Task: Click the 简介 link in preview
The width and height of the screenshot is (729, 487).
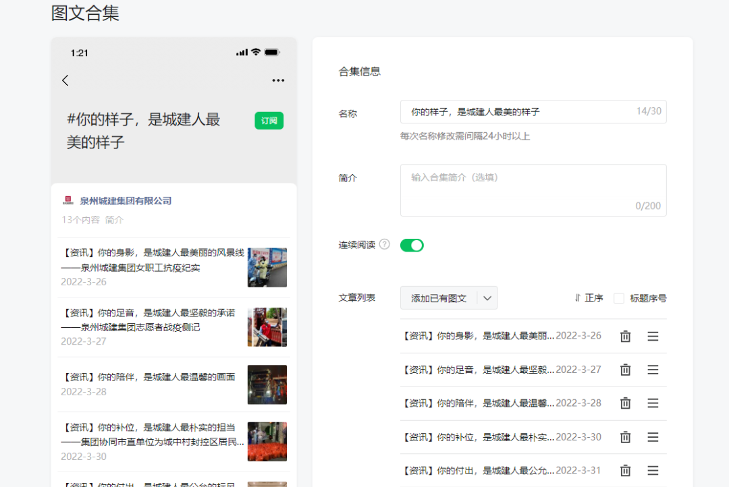Action: point(114,220)
